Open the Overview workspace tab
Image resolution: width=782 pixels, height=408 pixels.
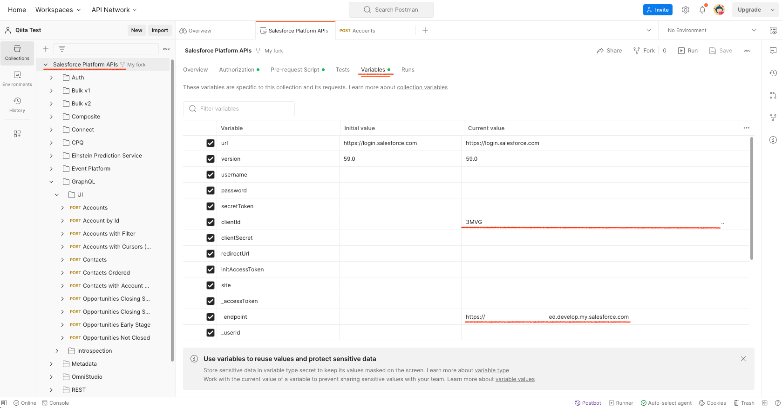click(x=215, y=31)
